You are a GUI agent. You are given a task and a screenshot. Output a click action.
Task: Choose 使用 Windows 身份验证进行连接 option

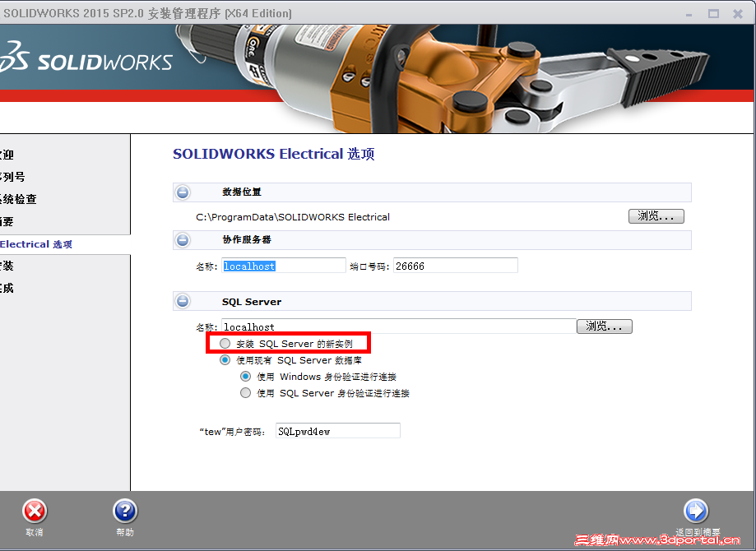(246, 377)
